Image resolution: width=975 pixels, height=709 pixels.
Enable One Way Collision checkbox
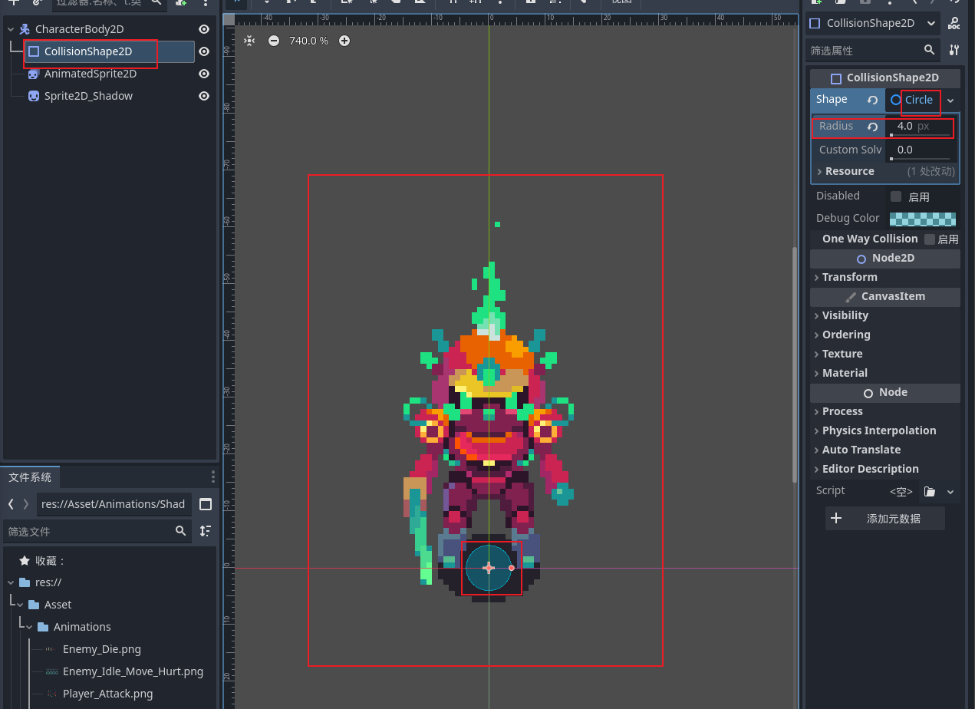(930, 239)
